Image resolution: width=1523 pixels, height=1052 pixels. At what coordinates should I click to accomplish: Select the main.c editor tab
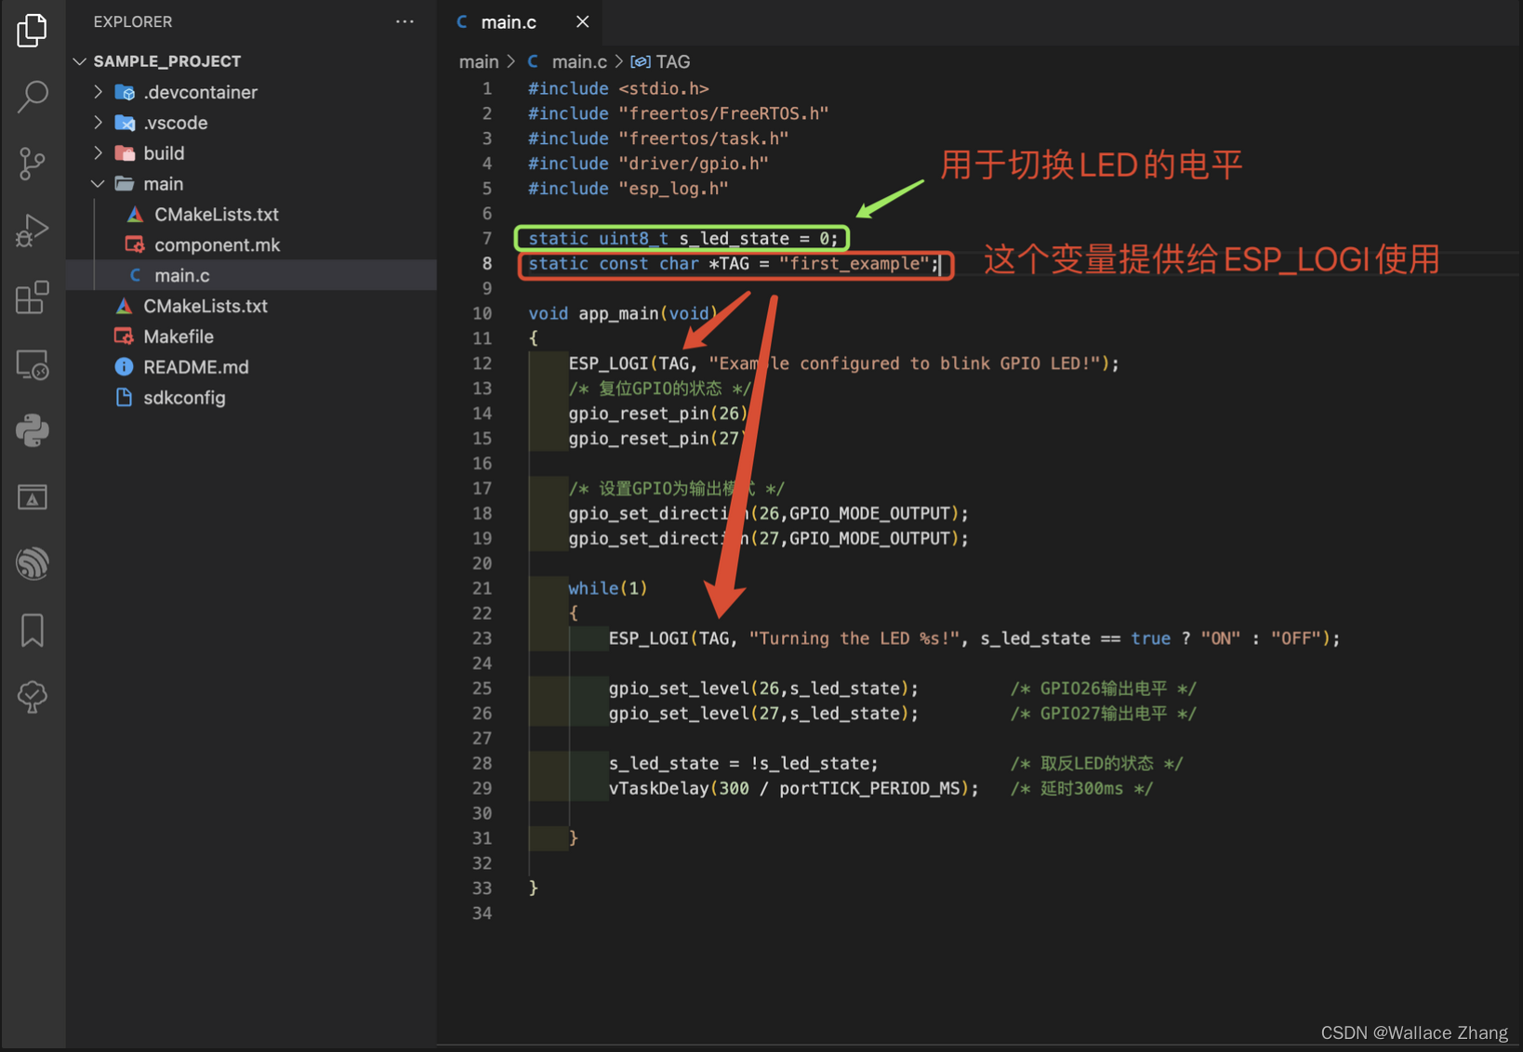point(509,20)
